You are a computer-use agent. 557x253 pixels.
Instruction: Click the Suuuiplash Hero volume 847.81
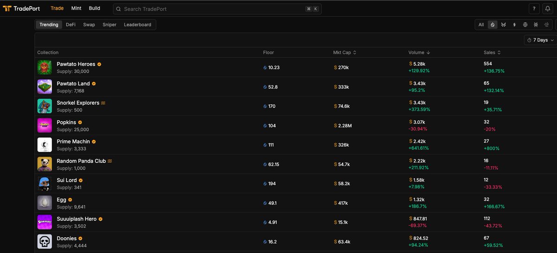(x=420, y=218)
